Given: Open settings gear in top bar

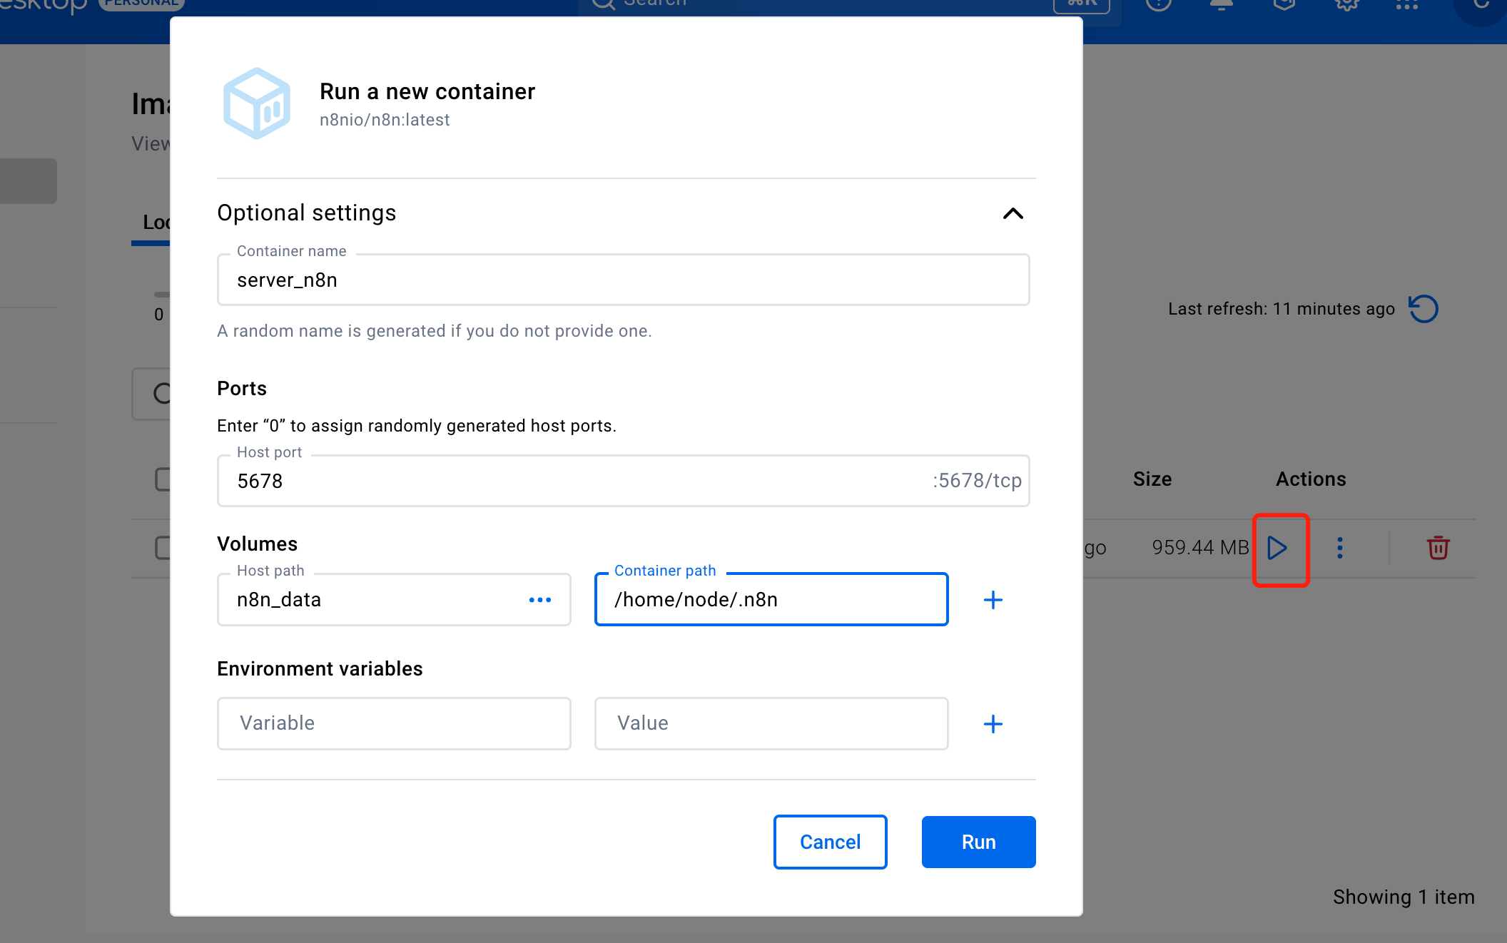Looking at the screenshot, I should point(1346,4).
